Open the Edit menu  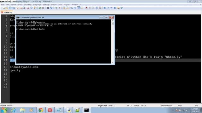point(7,5)
